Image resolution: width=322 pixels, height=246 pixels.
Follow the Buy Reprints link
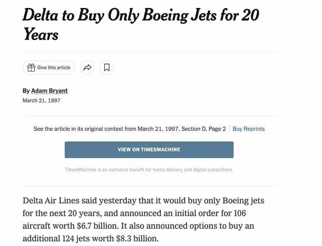click(249, 129)
